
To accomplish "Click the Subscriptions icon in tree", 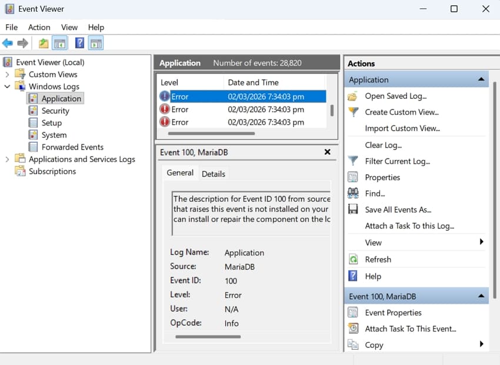I will click(x=21, y=171).
